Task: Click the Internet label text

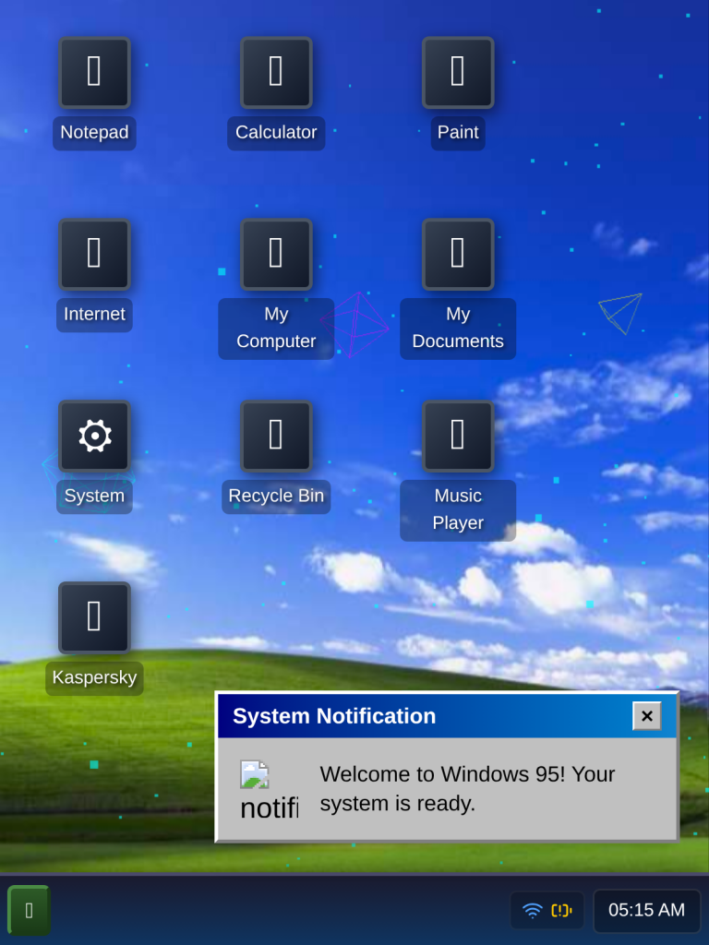Action: click(x=94, y=315)
